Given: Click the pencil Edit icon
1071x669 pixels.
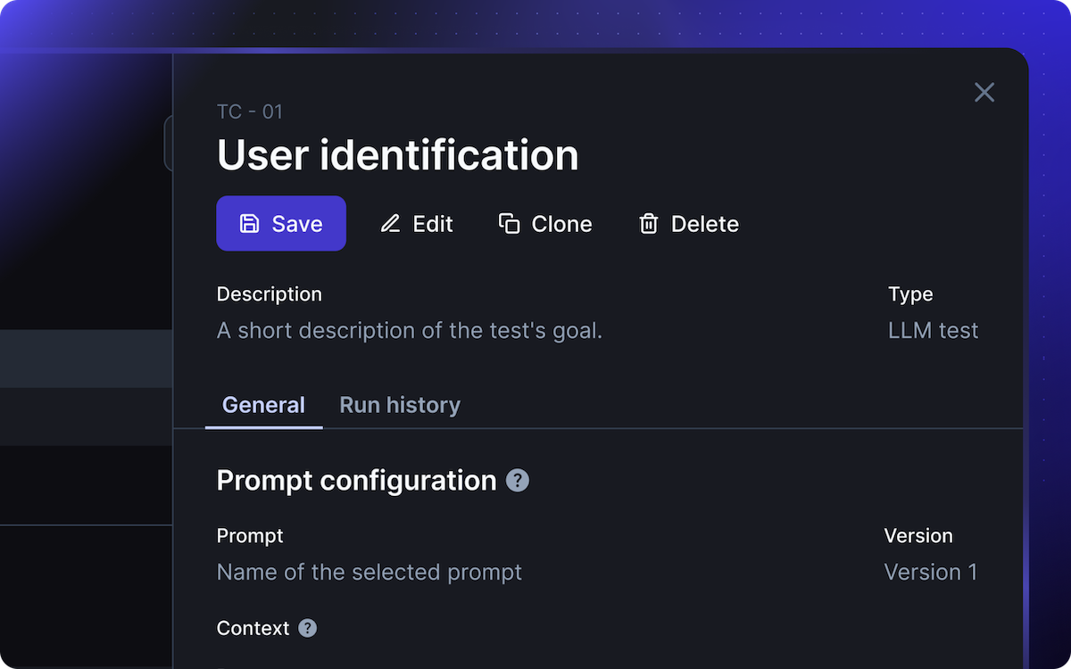Looking at the screenshot, I should (x=390, y=224).
